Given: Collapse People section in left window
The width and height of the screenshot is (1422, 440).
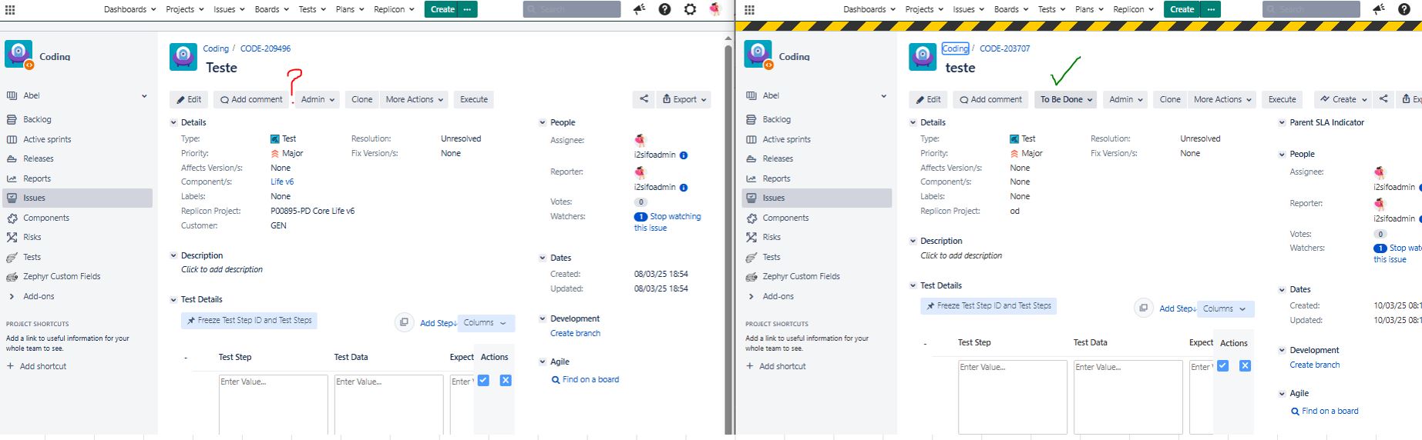Looking at the screenshot, I should [x=543, y=122].
